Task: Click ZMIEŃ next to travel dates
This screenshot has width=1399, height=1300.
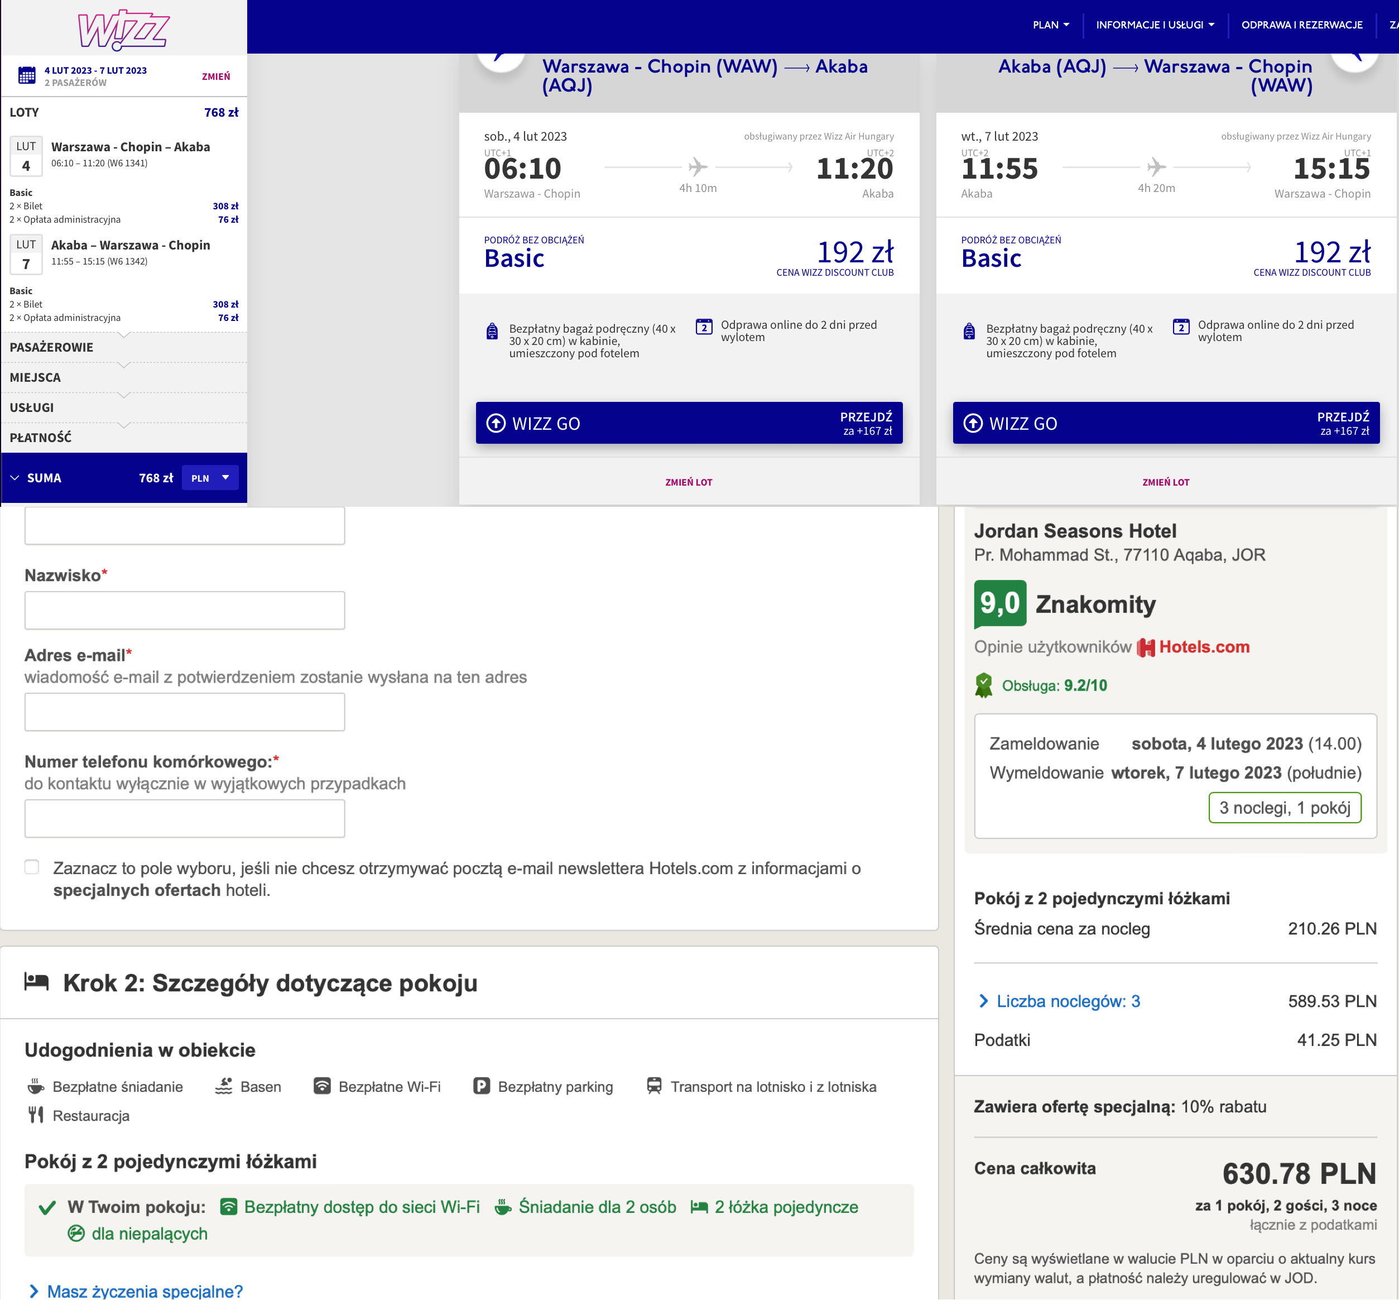Action: pyautogui.click(x=216, y=76)
